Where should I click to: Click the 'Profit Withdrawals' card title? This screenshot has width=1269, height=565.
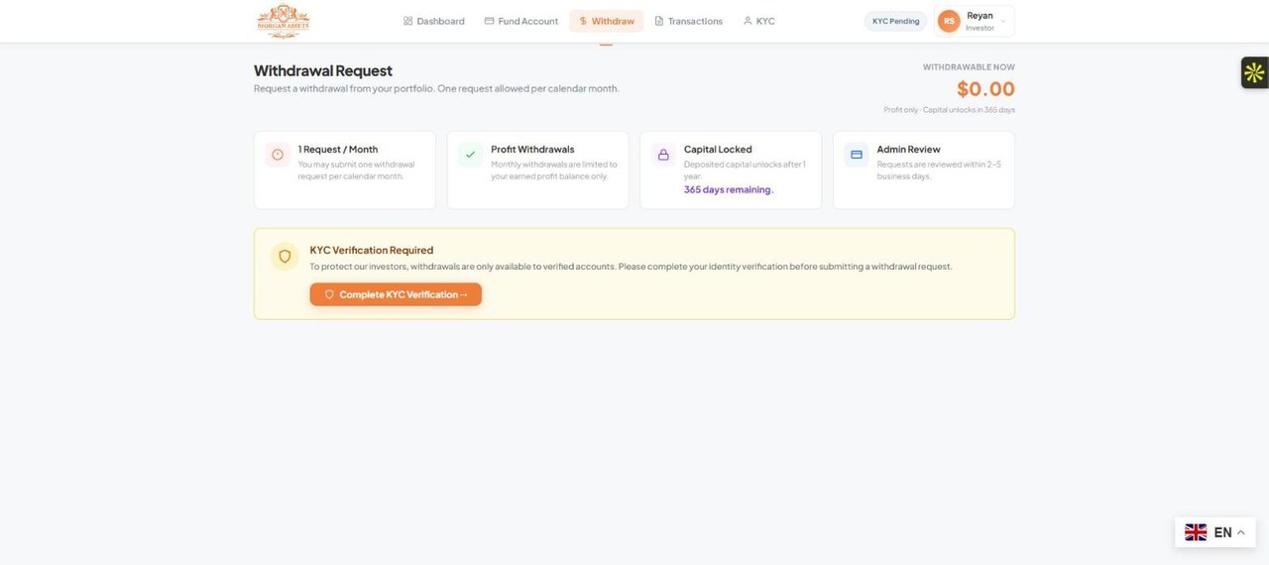coord(532,150)
